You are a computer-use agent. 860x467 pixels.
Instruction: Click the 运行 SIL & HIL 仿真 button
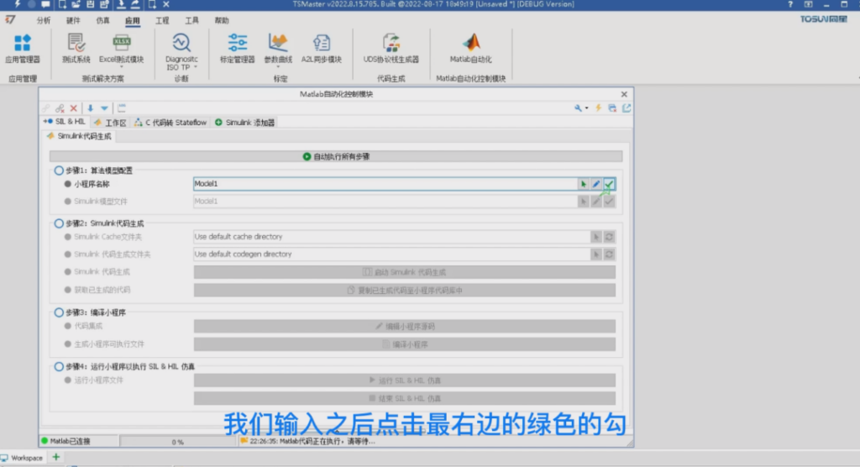point(404,380)
